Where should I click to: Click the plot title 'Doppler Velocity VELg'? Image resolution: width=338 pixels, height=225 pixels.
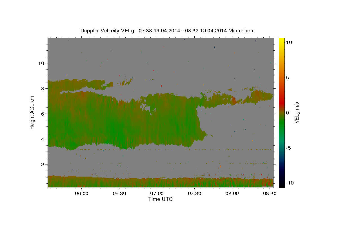[108, 31]
